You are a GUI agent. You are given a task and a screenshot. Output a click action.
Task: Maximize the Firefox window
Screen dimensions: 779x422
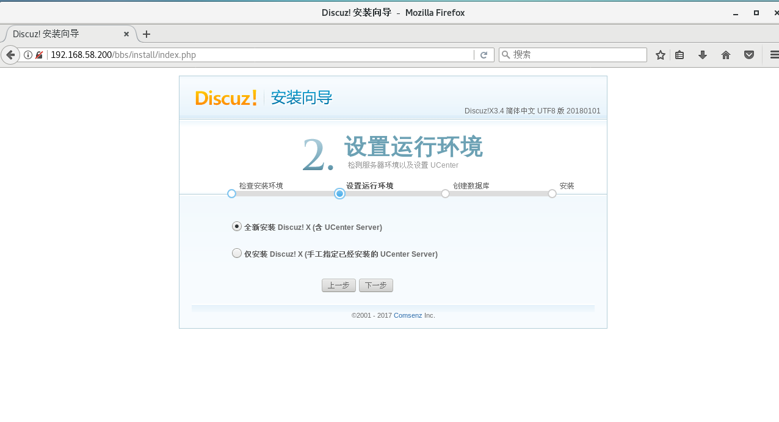click(x=756, y=12)
